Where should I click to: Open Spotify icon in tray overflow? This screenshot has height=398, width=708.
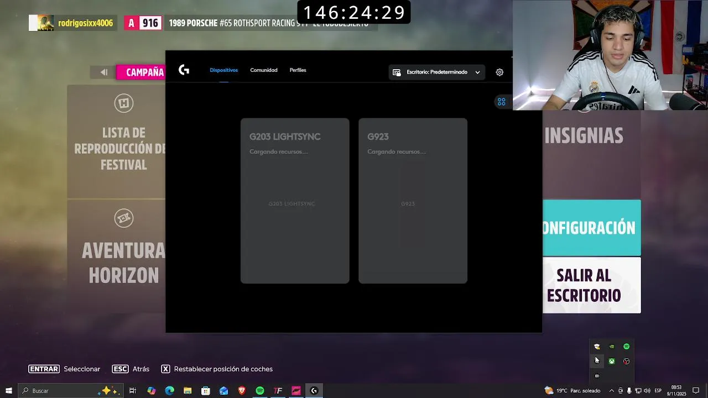[626, 347]
